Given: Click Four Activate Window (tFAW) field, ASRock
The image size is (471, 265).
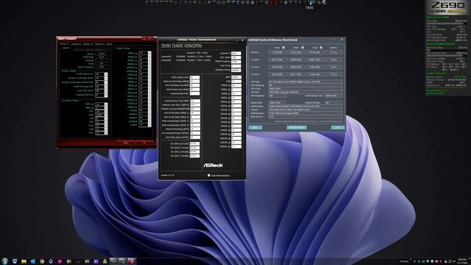Looking at the screenshot, I should click(x=195, y=133).
